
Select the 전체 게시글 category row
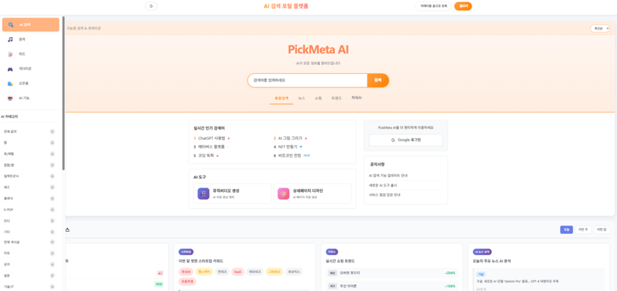(30, 242)
